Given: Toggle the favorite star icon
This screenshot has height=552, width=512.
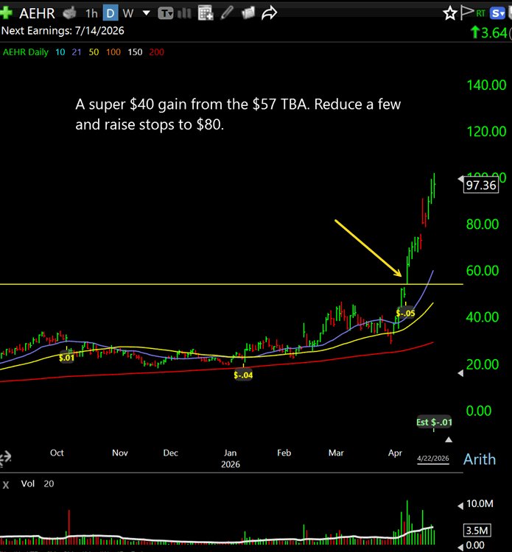Looking at the screenshot, I should (x=450, y=13).
